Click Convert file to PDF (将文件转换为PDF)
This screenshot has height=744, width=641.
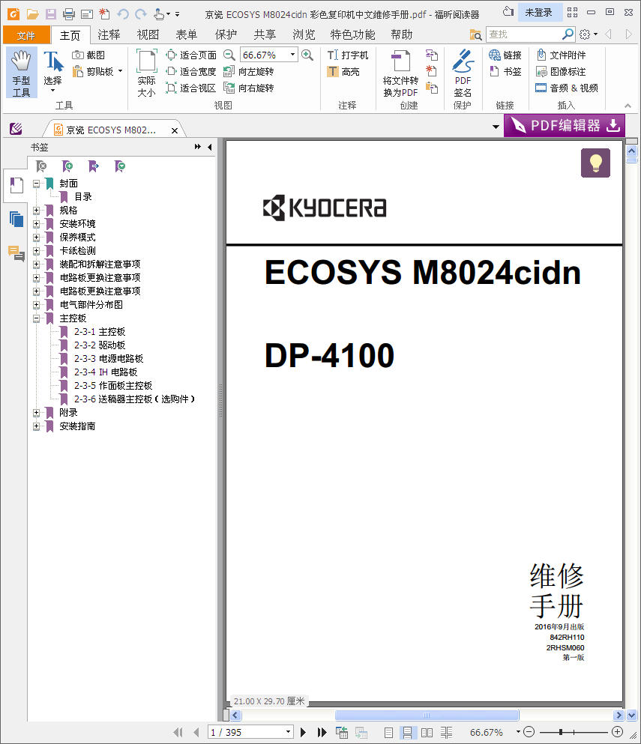(401, 73)
